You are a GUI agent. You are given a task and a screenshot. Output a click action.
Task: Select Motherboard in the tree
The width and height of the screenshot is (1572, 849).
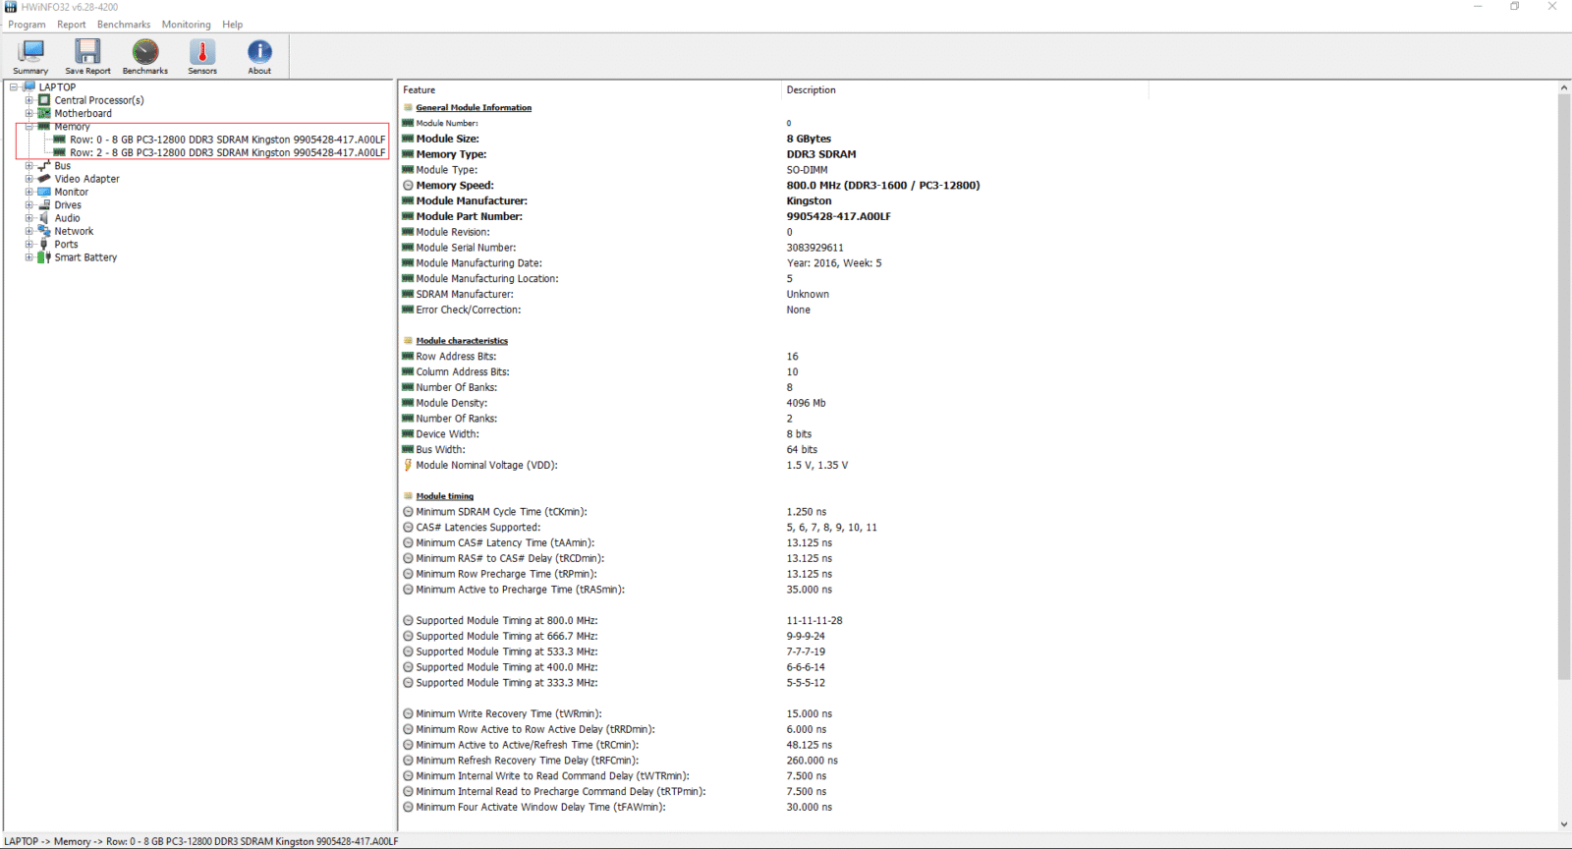point(83,113)
